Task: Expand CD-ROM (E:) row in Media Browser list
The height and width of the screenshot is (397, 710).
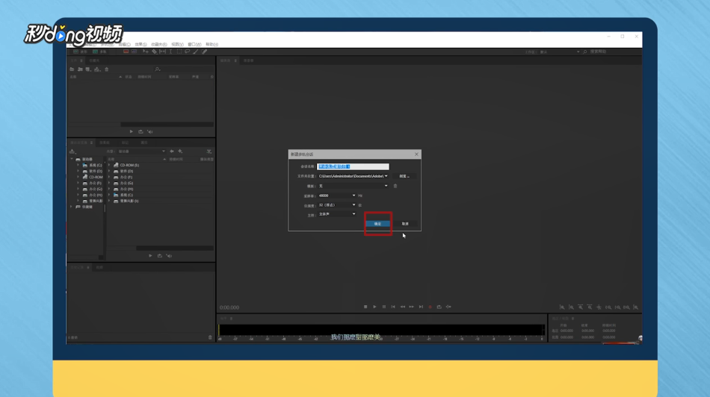Action: (109, 165)
